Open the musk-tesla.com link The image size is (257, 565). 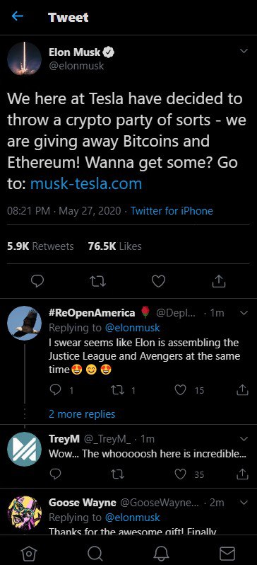86,184
